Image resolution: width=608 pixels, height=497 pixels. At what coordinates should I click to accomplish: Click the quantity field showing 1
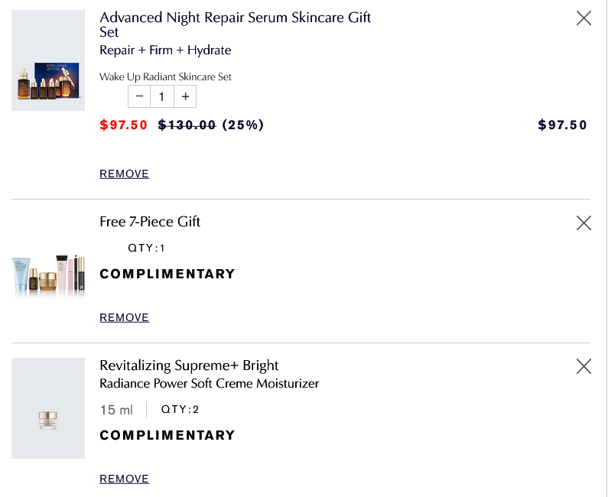click(x=162, y=96)
